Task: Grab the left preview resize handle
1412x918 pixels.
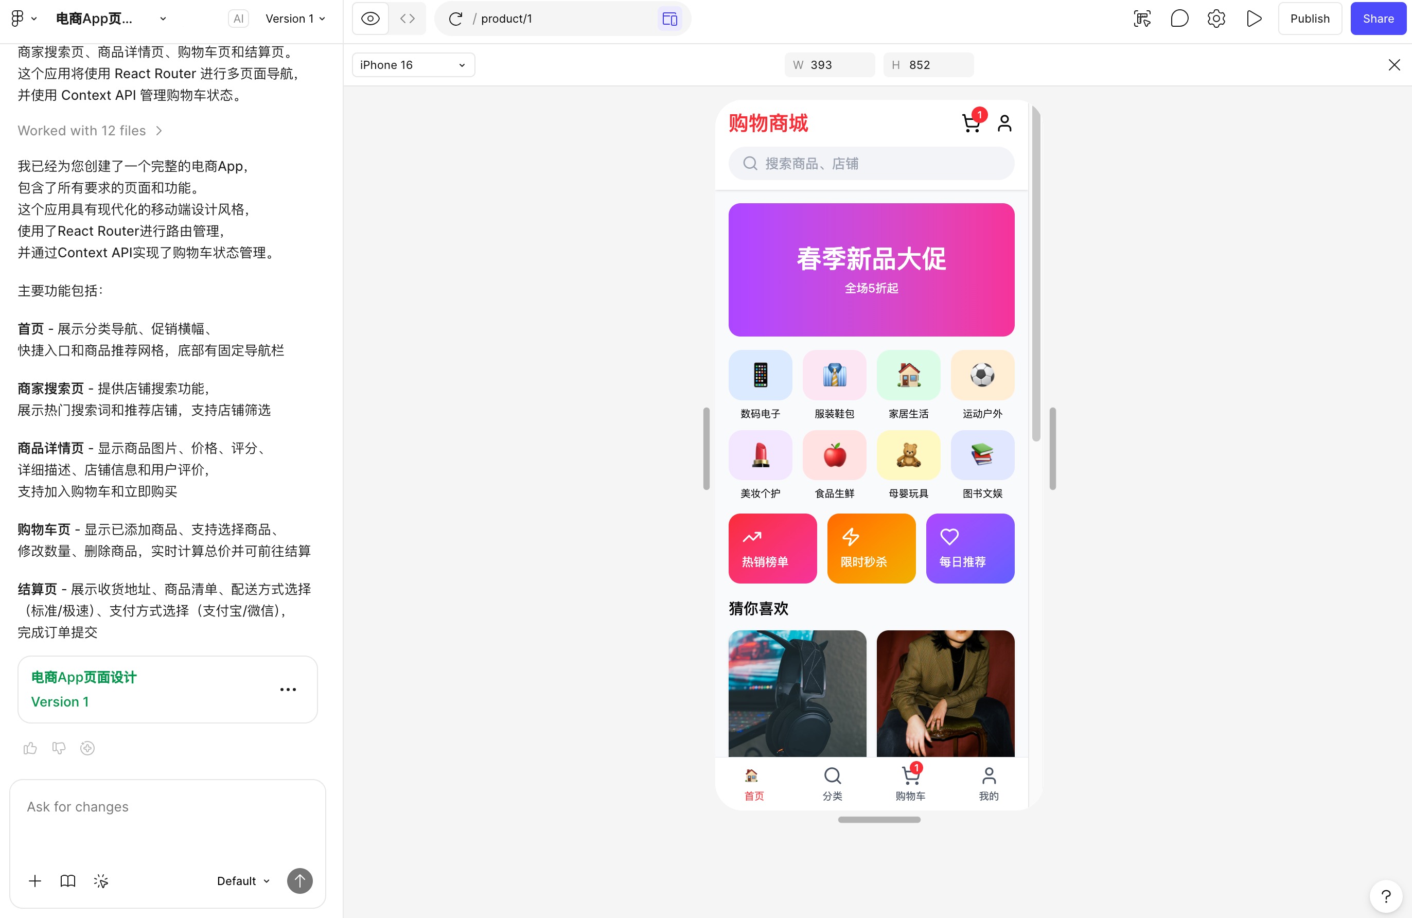Action: [x=706, y=449]
